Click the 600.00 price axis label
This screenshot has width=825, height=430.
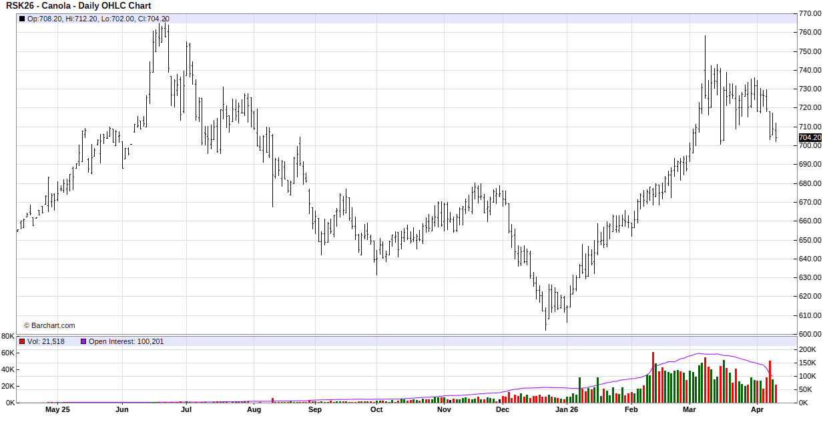pyautogui.click(x=810, y=334)
